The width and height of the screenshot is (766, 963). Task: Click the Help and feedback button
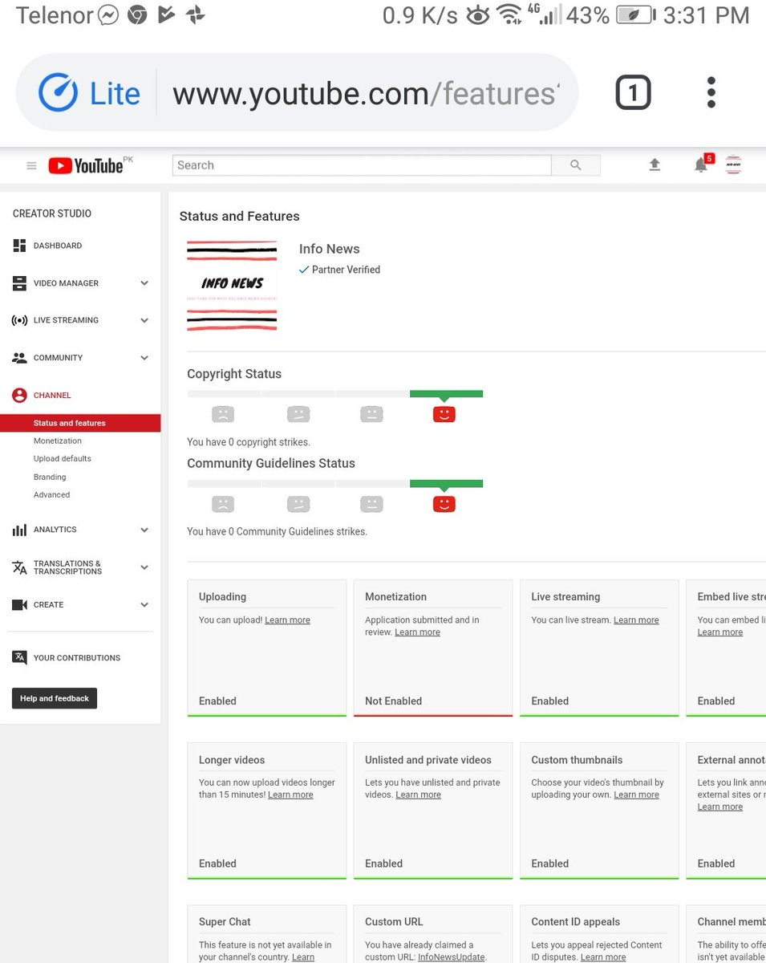point(55,698)
